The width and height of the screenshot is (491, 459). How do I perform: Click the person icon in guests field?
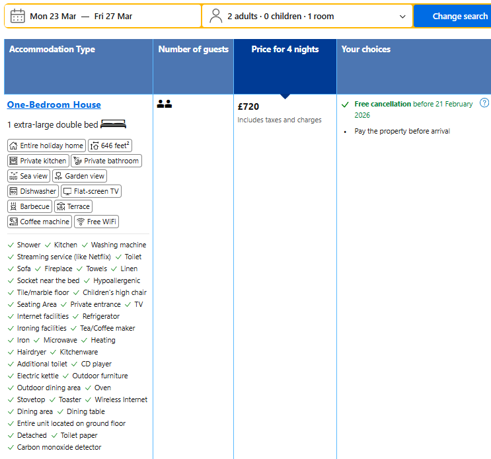point(215,16)
